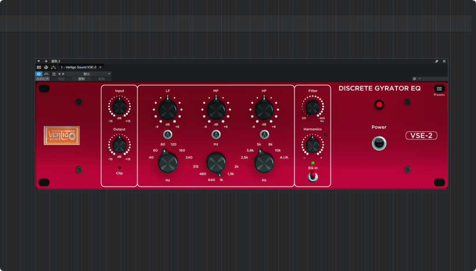Click the LF gain dB knob
The height and width of the screenshot is (271, 476).
pyautogui.click(x=167, y=110)
